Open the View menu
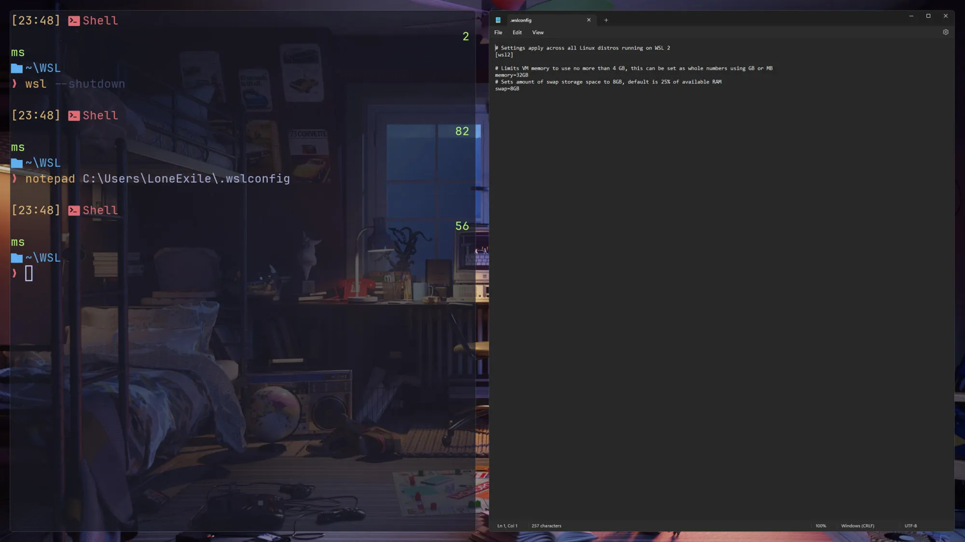This screenshot has height=542, width=965. 538,32
